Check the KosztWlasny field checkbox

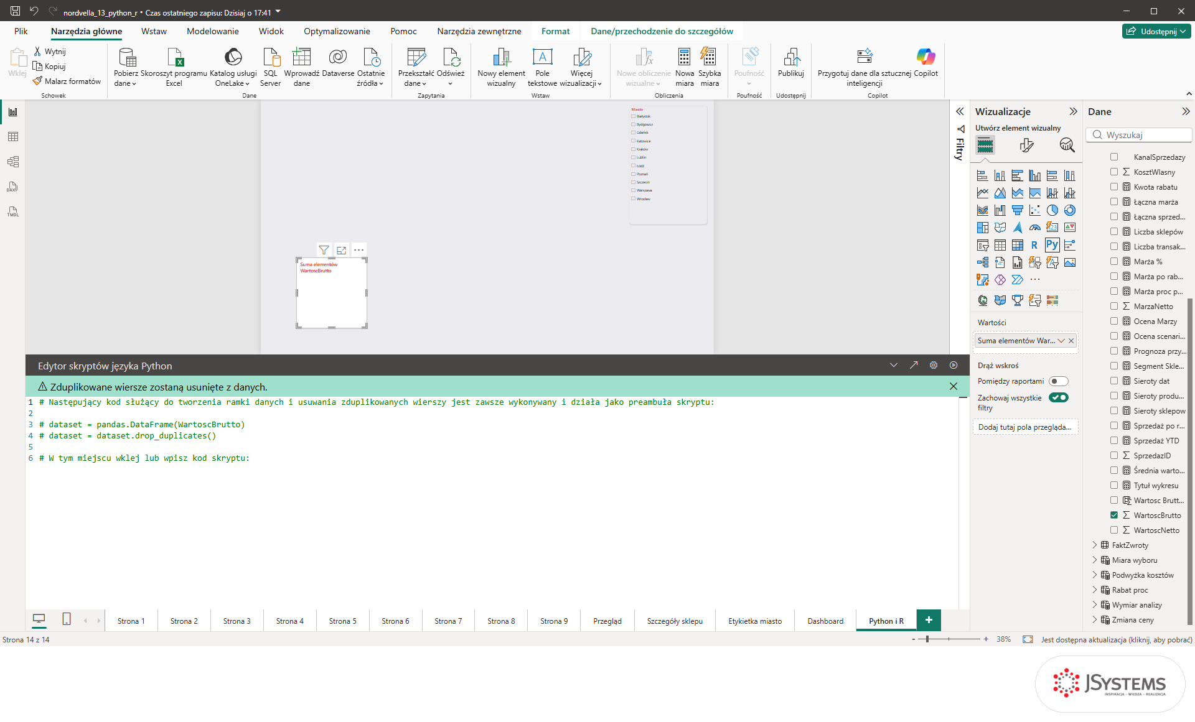(x=1114, y=172)
